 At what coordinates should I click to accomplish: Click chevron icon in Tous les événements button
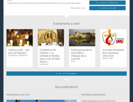56,74
